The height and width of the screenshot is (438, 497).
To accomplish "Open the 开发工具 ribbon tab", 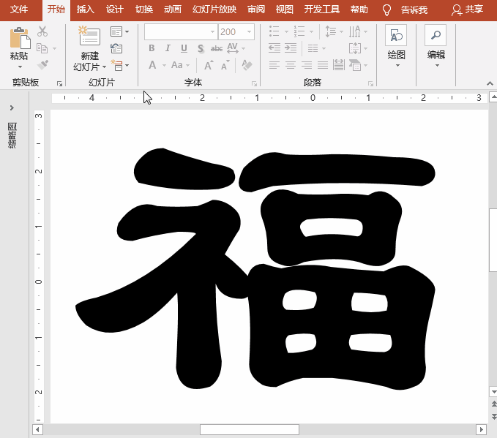I will [322, 10].
